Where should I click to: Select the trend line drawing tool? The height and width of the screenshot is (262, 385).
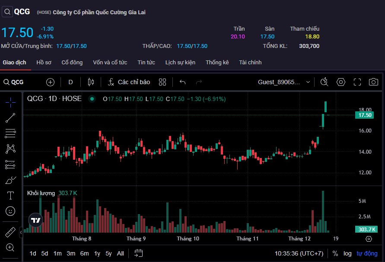pos(10,117)
